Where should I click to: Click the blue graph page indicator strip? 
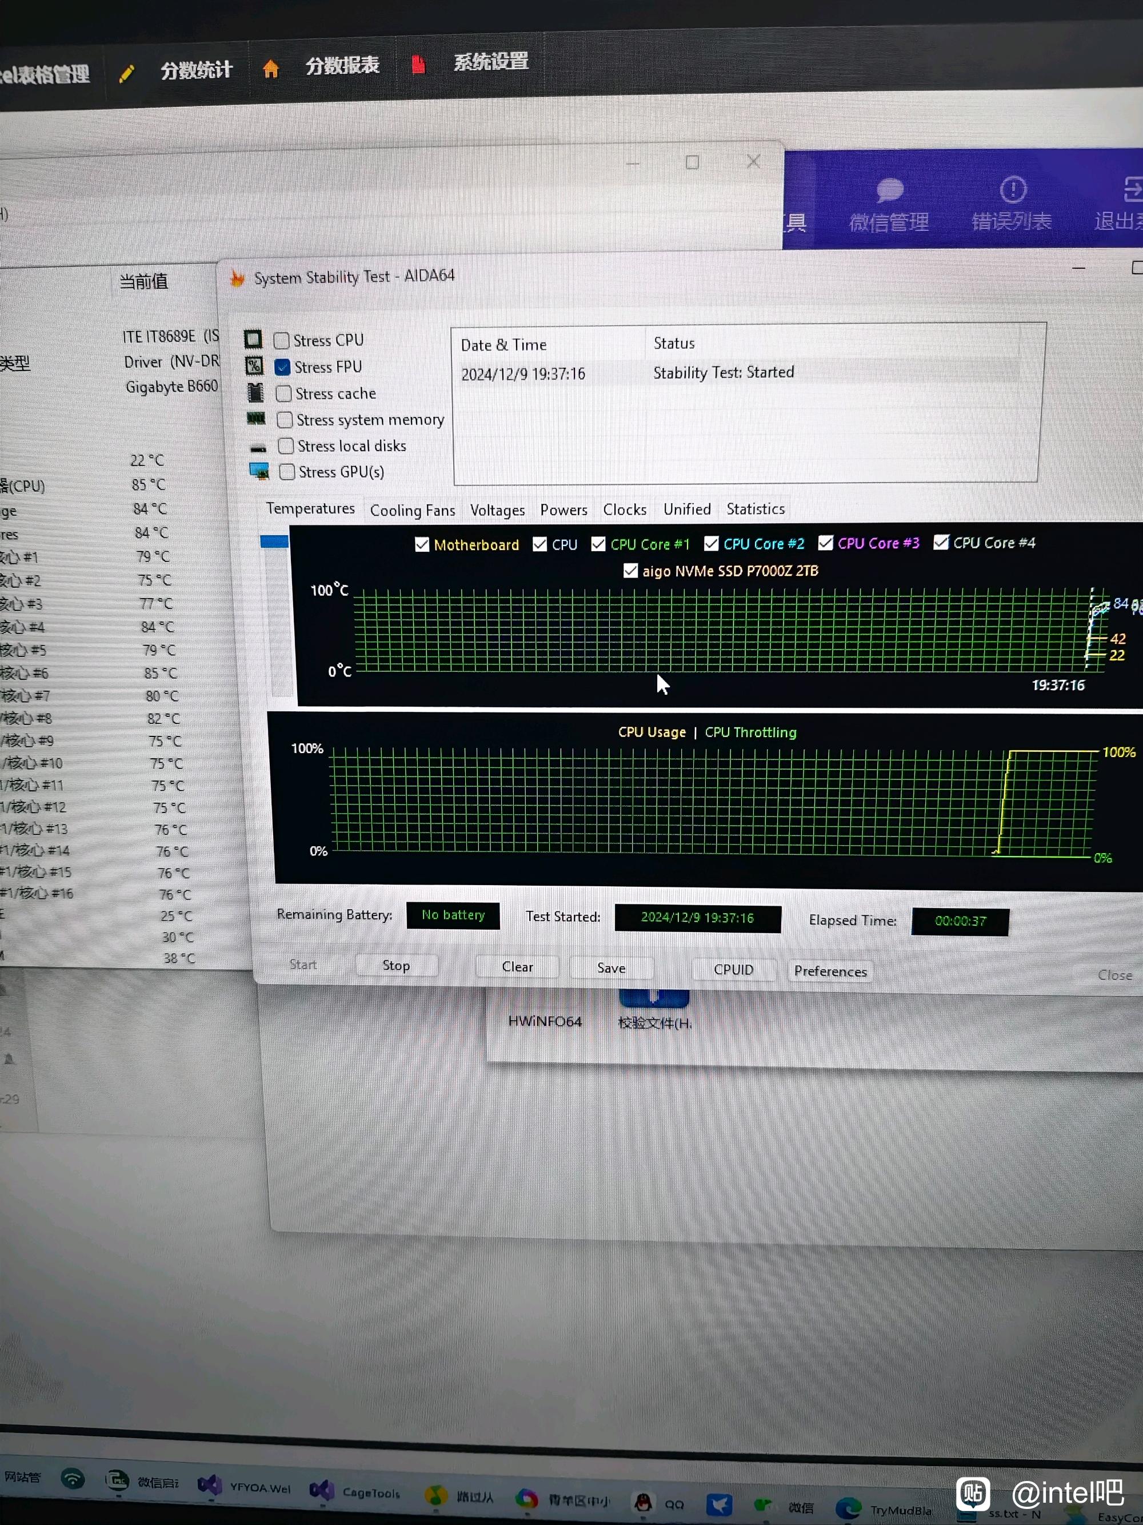274,542
